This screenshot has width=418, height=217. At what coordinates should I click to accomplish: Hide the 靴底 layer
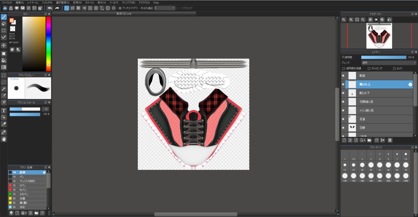(x=343, y=76)
